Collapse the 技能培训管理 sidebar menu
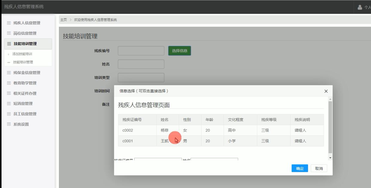Viewport: 371px width, 188px height. pyautogui.click(x=28, y=44)
